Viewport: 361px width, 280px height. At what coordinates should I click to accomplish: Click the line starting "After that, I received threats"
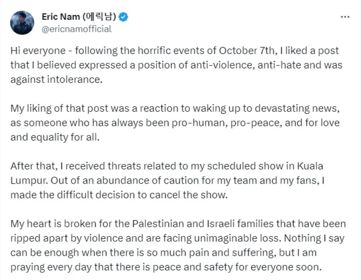(x=167, y=165)
